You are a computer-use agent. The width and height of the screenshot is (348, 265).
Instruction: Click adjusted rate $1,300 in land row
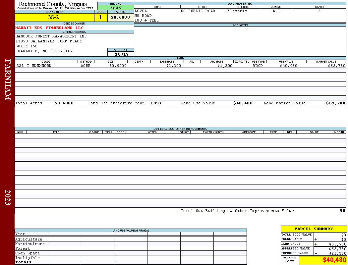[x=225, y=66]
